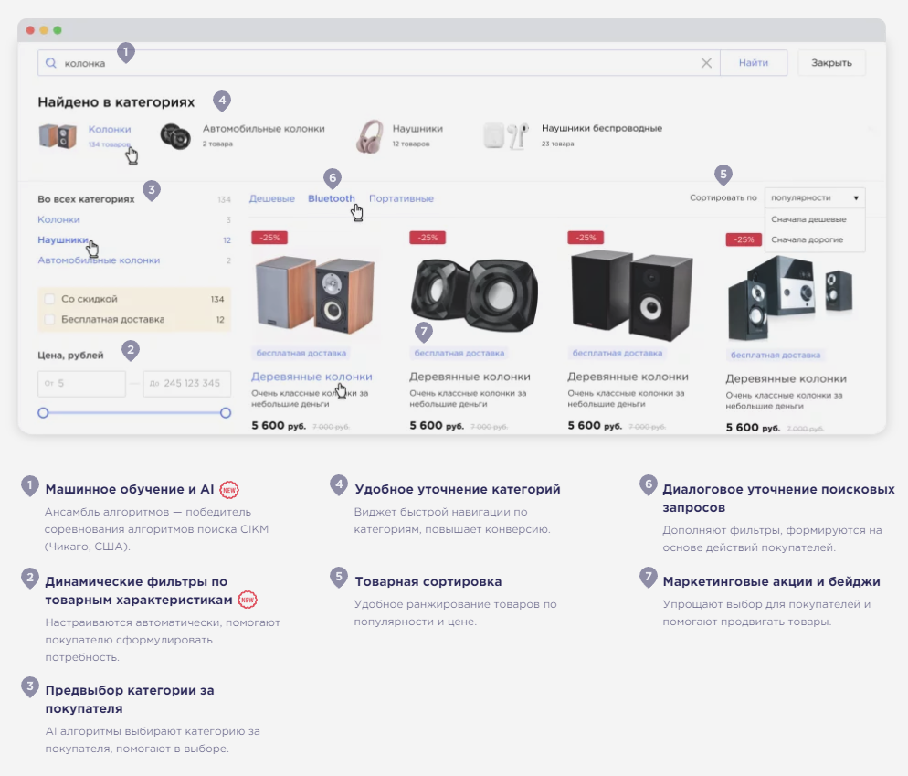Click the red close window dot
Screen dimensions: 908x776
[30, 30]
